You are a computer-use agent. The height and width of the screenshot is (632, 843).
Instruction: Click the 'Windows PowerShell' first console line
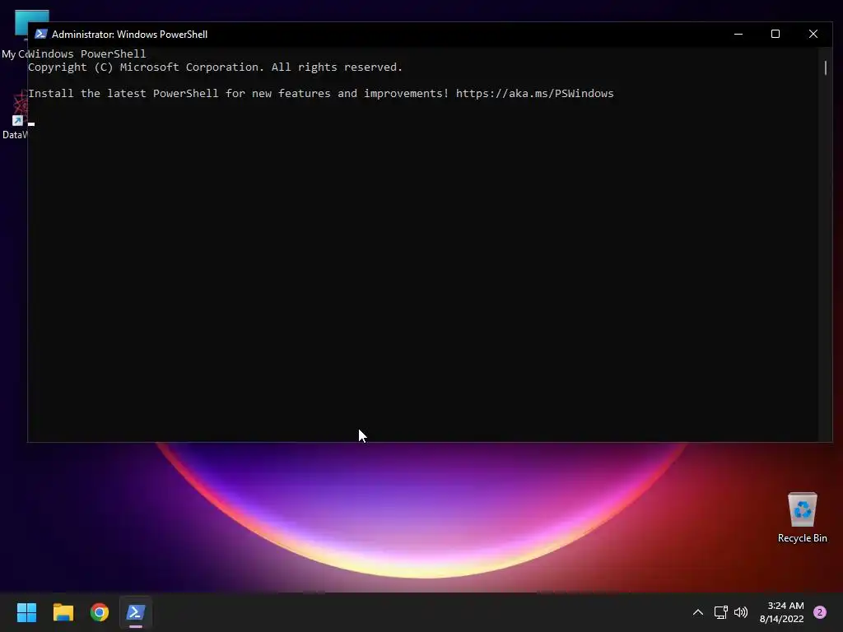[x=87, y=53]
